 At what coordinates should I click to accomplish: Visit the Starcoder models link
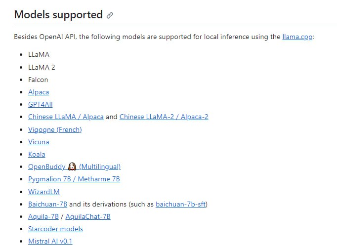55,229
